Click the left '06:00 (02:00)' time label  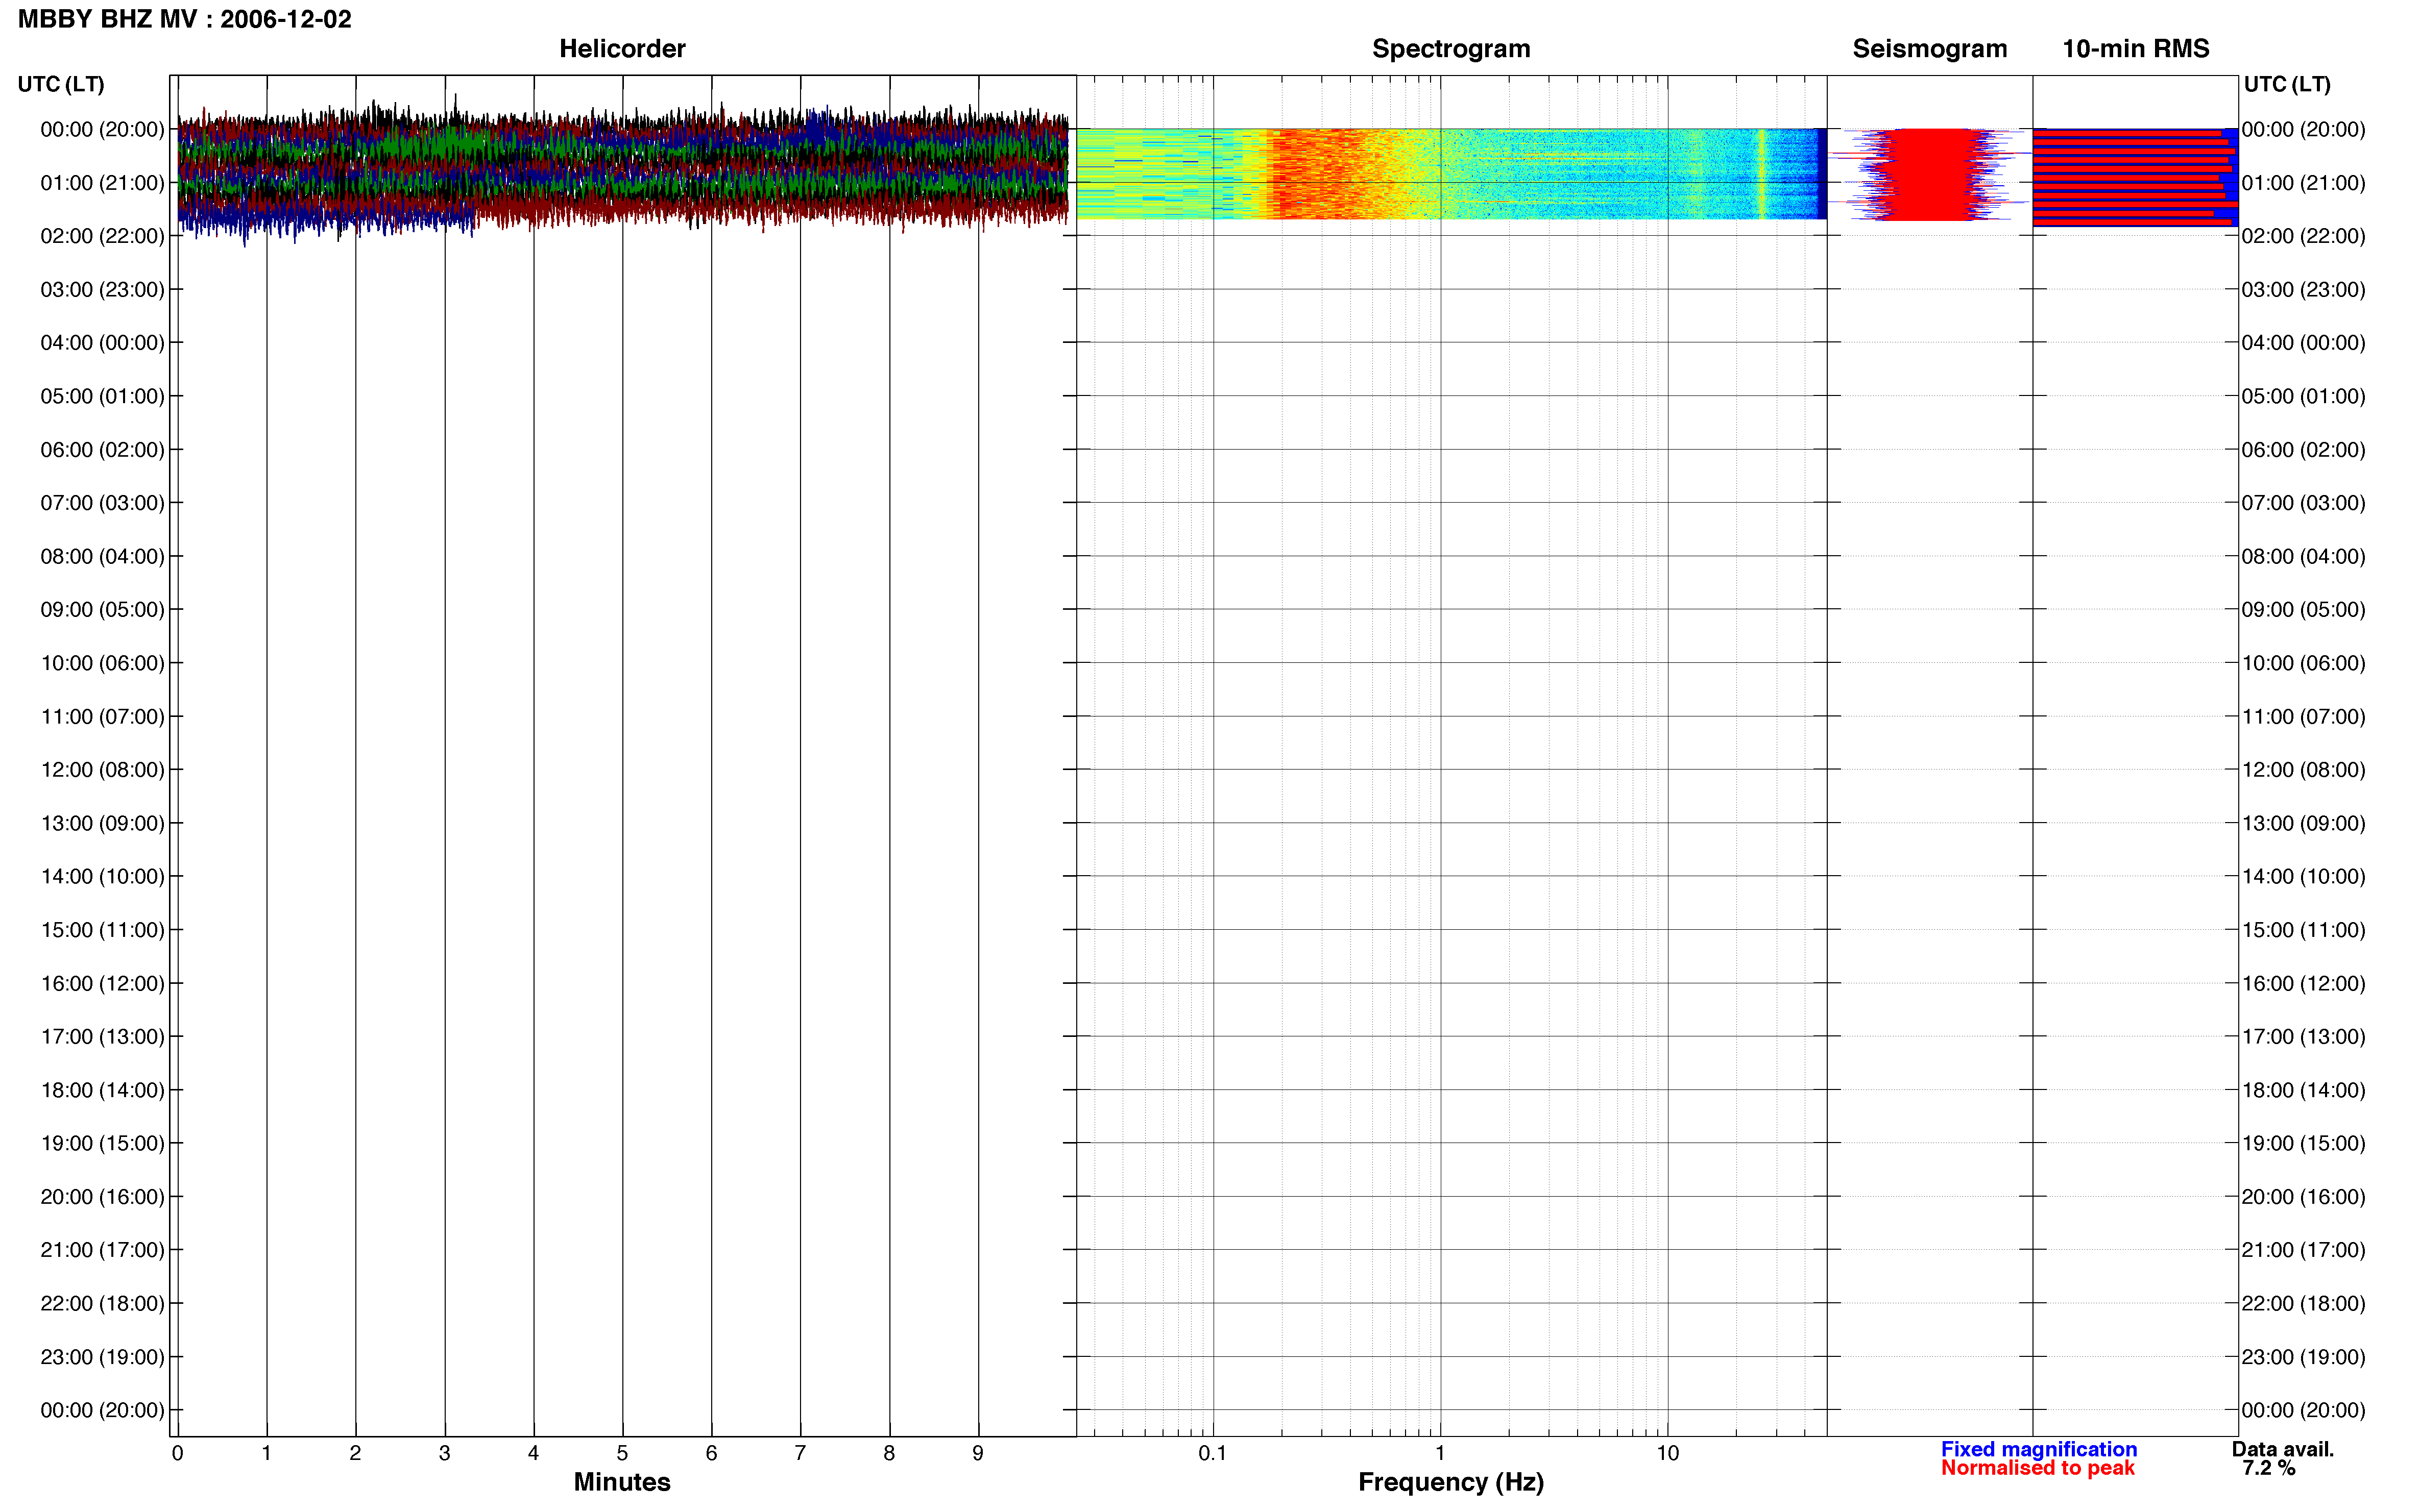point(102,450)
